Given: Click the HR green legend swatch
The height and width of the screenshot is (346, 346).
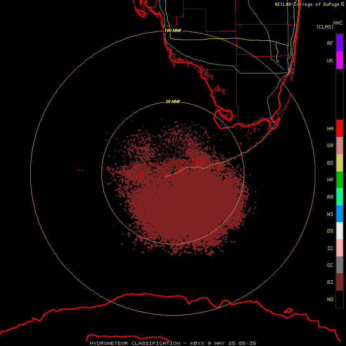Looking at the screenshot, I should pos(339,180).
